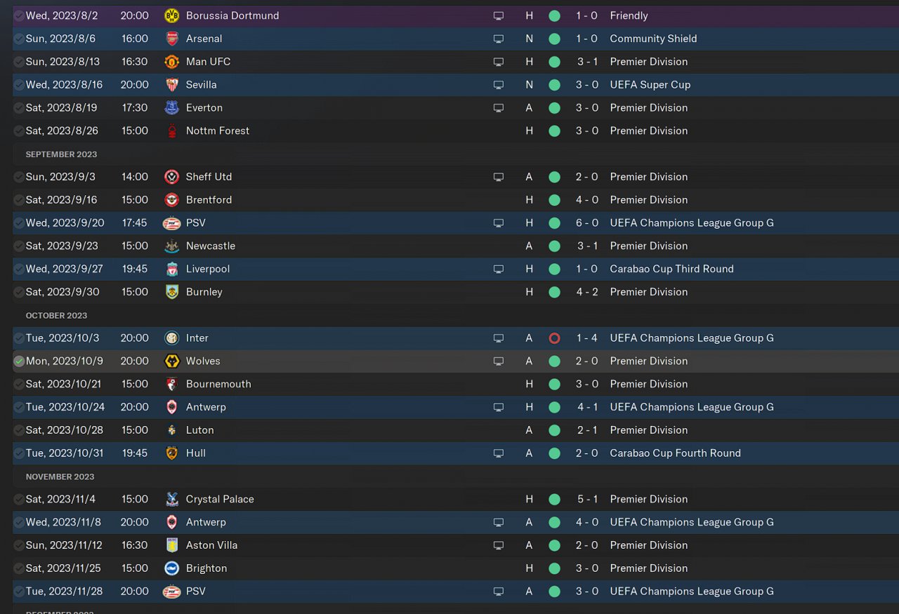
Task: Click the OCTOBER 2023 month header
Action: [56, 316]
